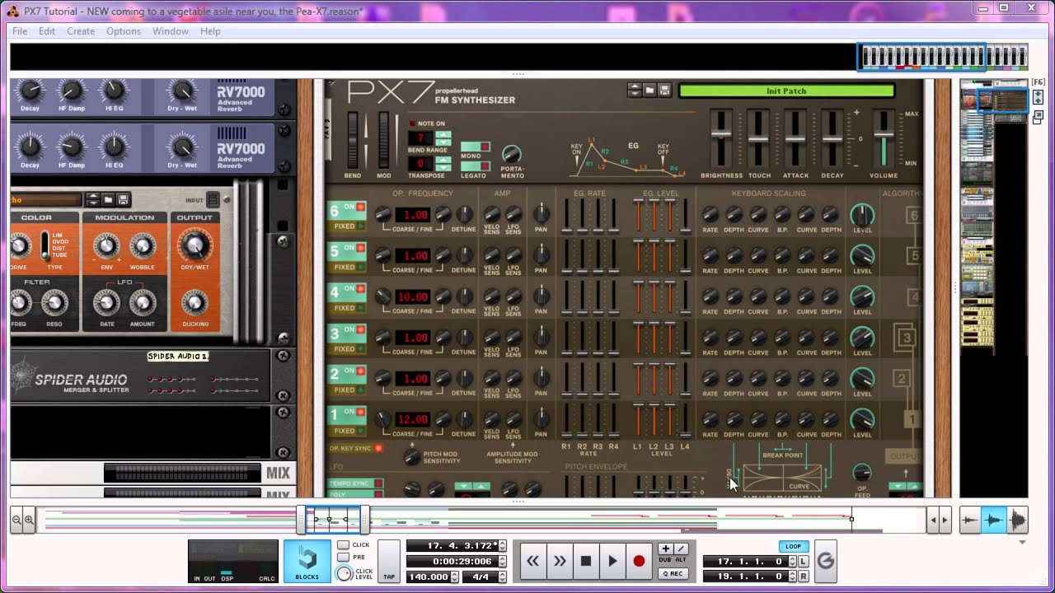Viewport: 1055px width, 593px height.
Task: Open the Create menu
Action: pos(81,31)
